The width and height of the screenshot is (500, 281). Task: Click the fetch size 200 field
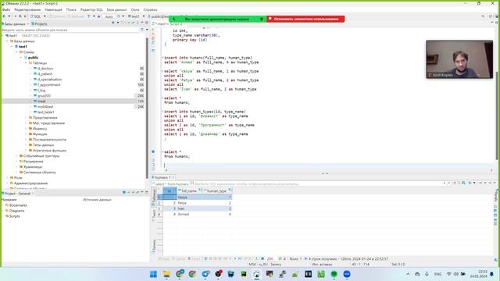point(271,259)
